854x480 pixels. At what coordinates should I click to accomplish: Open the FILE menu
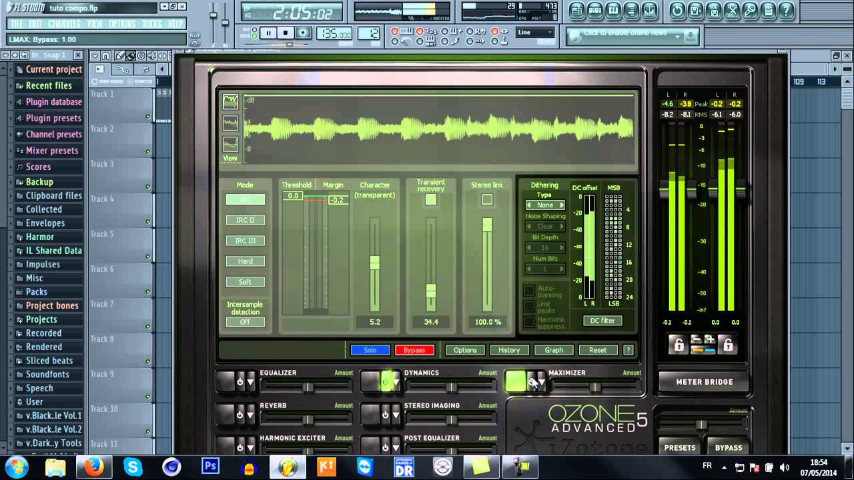(17, 24)
